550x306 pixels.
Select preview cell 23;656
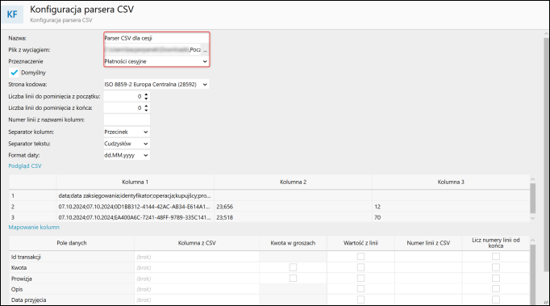(x=294, y=207)
